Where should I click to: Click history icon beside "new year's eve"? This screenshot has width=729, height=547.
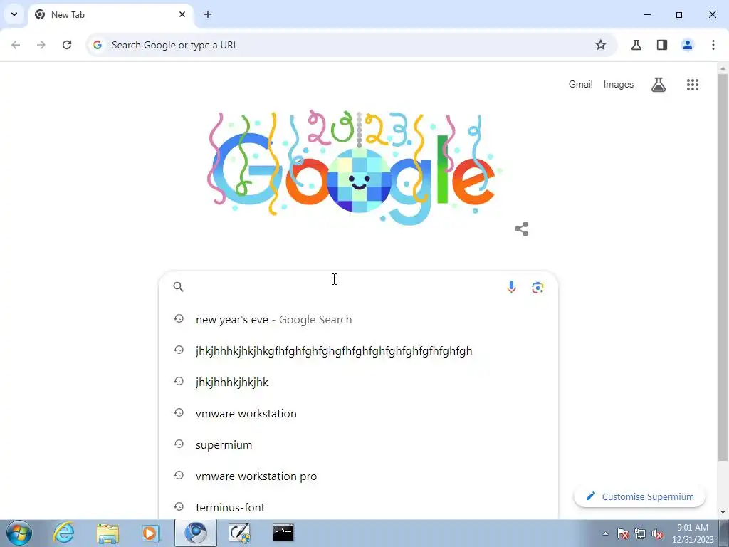pos(179,318)
